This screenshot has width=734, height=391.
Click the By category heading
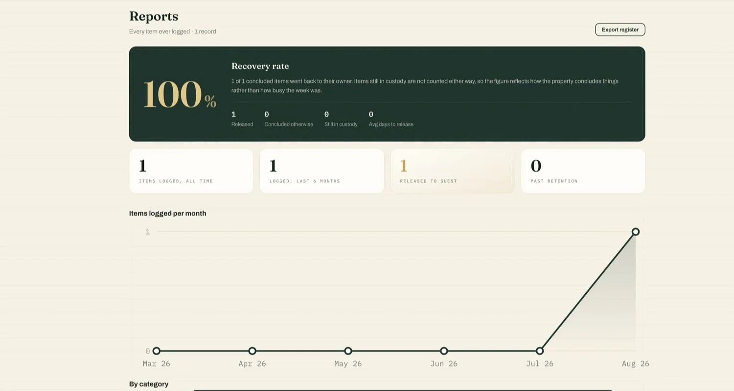149,384
